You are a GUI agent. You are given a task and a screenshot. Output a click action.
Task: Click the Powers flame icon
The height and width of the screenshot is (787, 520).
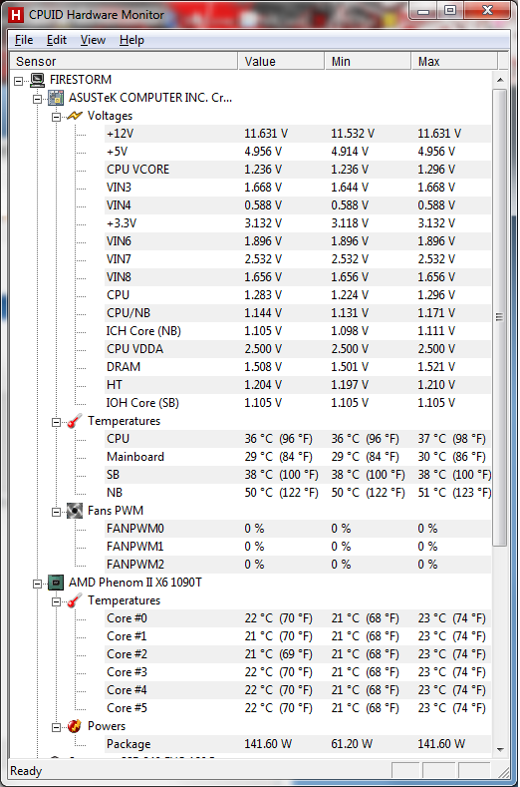[x=74, y=726]
